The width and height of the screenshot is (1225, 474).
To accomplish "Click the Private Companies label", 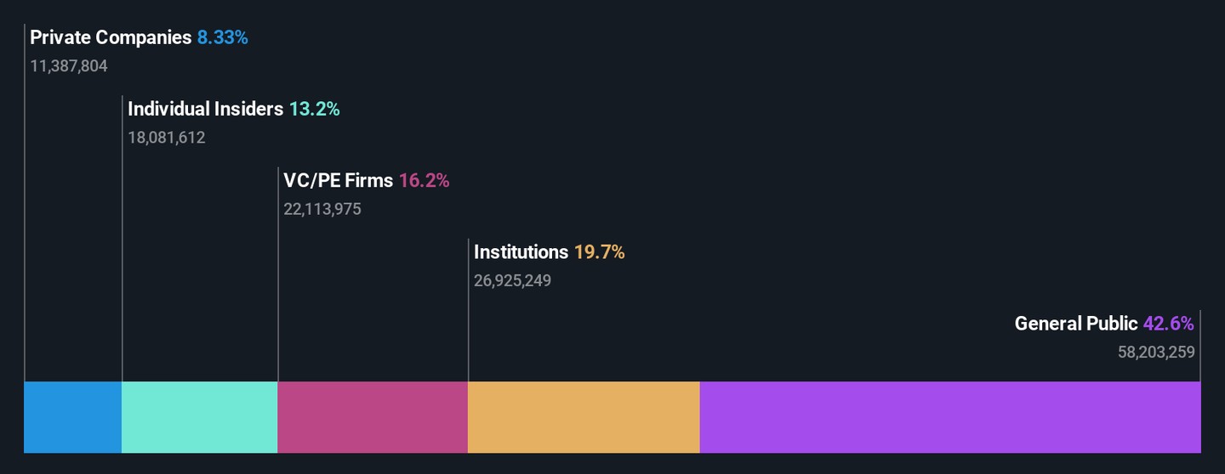I will [x=111, y=37].
